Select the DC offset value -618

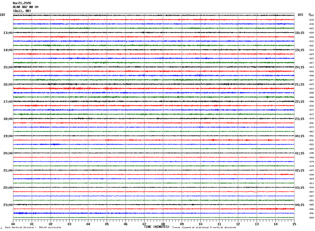[x=311, y=89]
